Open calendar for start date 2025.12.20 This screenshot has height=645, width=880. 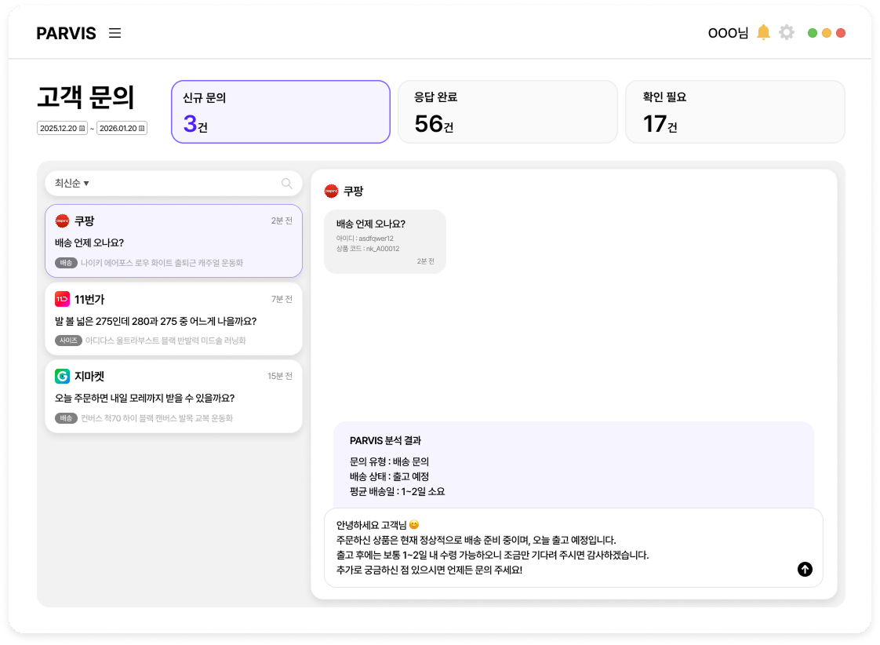coord(82,129)
